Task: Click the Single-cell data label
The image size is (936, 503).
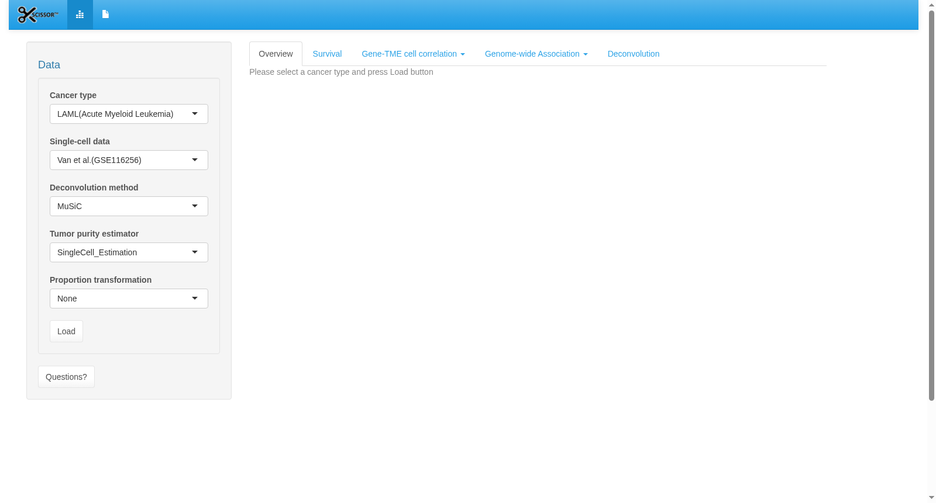Action: pyautogui.click(x=80, y=141)
